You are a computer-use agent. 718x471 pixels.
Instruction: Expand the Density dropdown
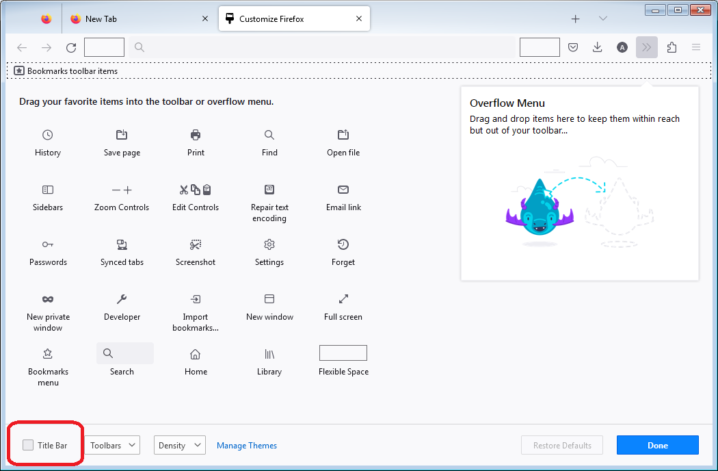pyautogui.click(x=179, y=445)
